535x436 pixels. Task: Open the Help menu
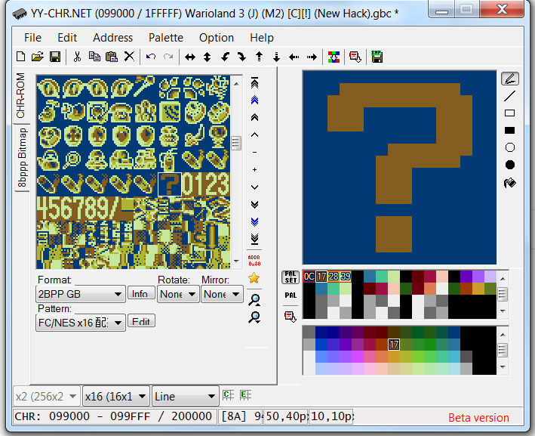(262, 38)
